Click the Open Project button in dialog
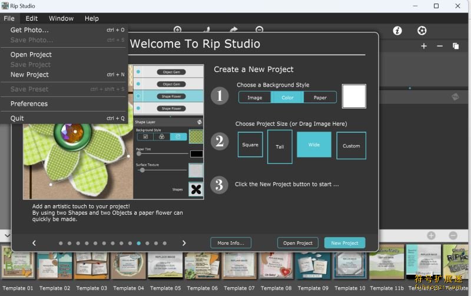 tap(298, 243)
